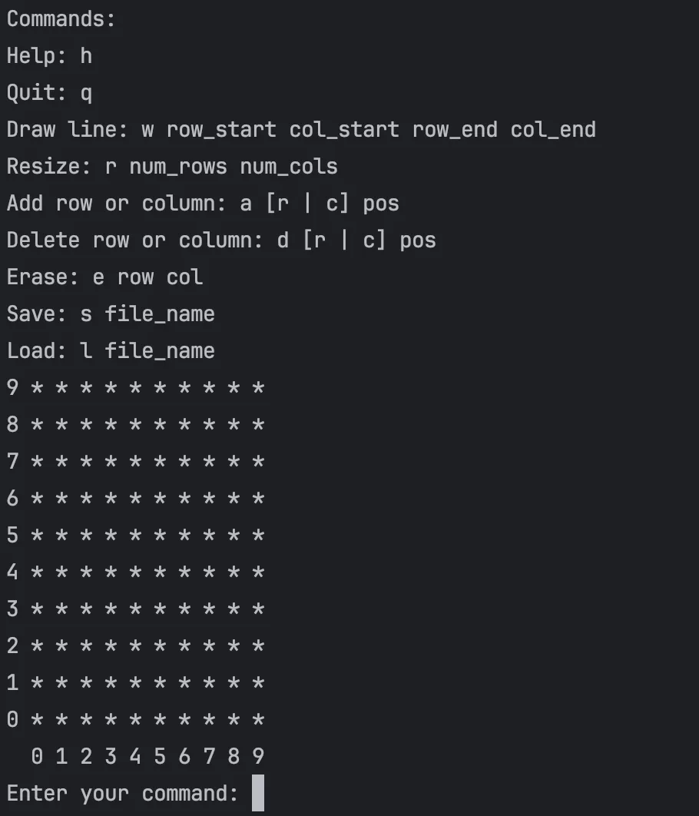
Task: Click the column label 0 below the grid
Action: 37,757
